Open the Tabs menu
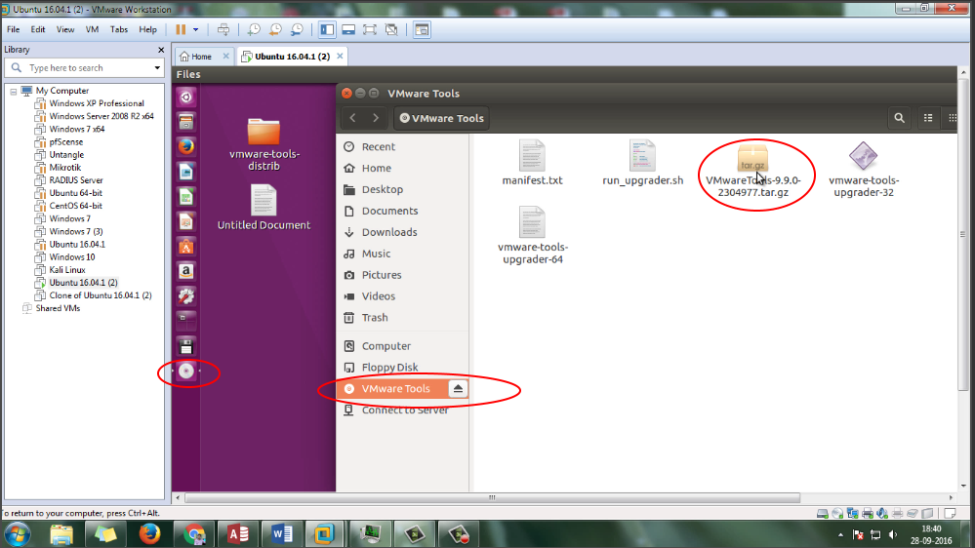The height and width of the screenshot is (548, 975). coord(119,29)
